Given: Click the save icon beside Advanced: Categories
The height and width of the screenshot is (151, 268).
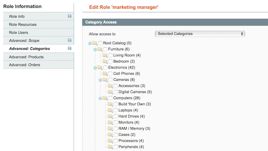Looking at the screenshot, I should pyautogui.click(x=70, y=48).
